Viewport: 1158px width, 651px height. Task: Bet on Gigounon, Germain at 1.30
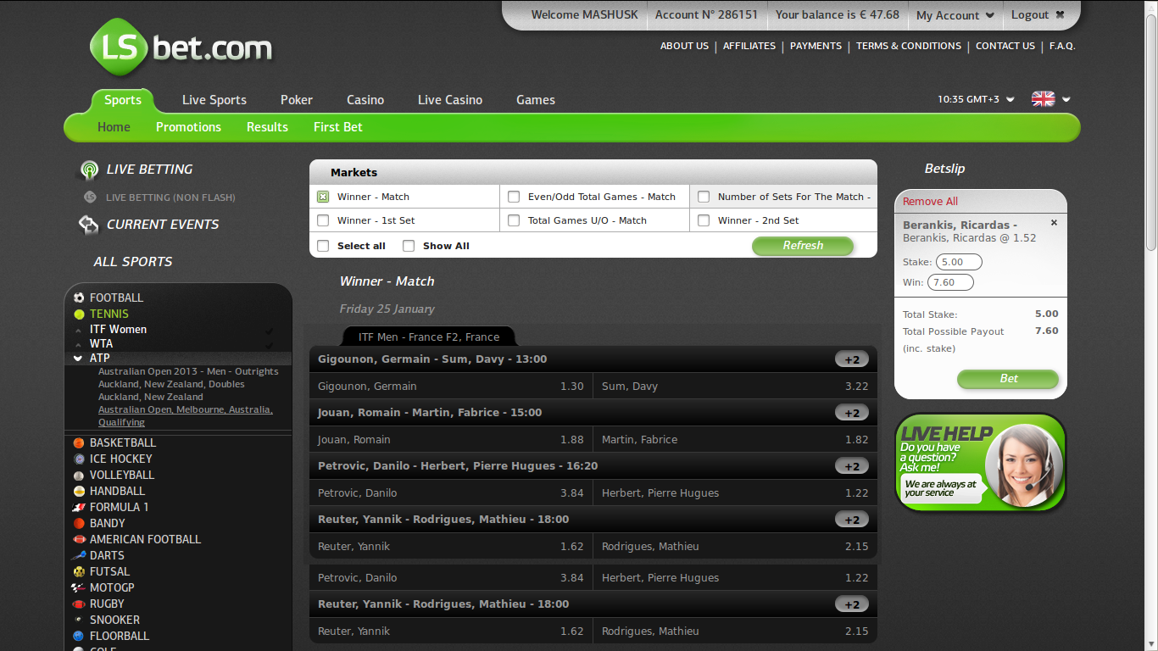(451, 387)
